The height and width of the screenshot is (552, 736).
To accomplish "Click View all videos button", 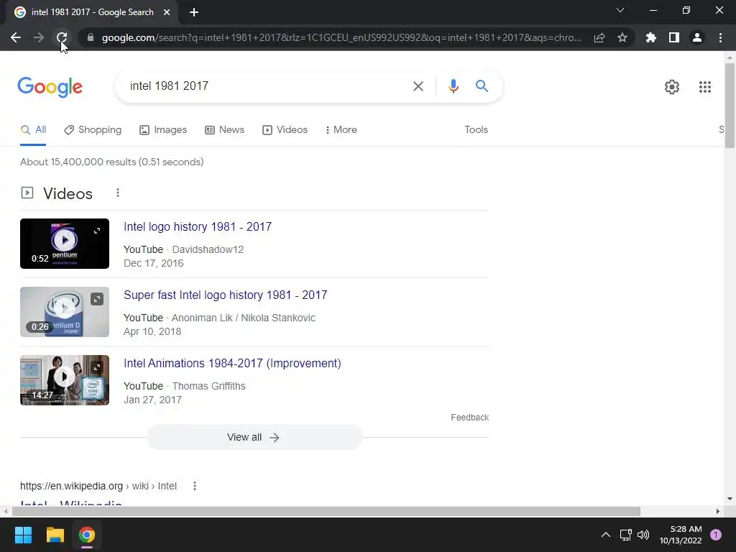I will coord(254,438).
